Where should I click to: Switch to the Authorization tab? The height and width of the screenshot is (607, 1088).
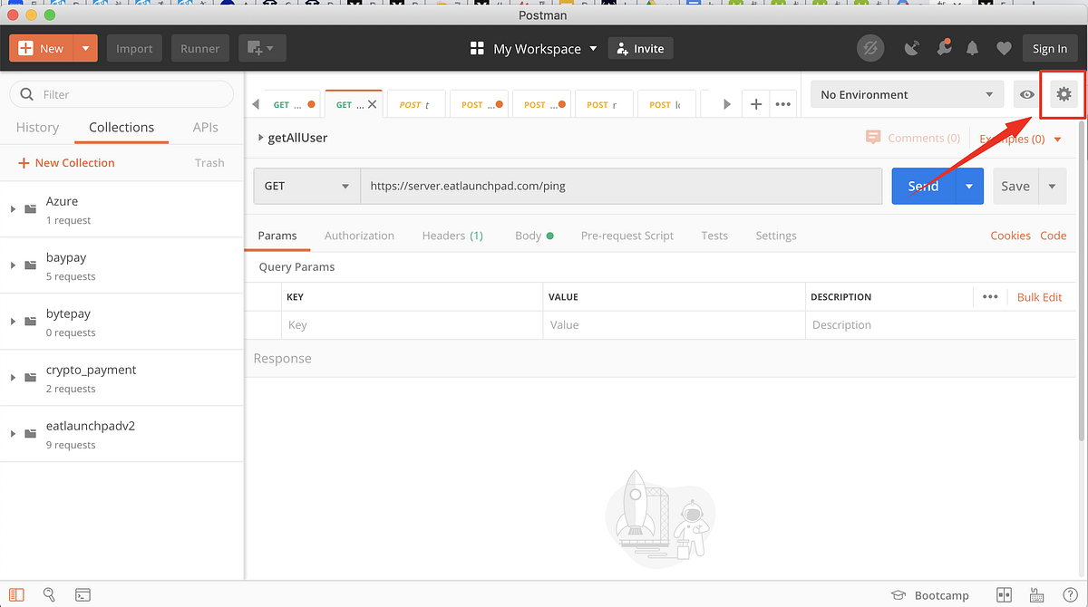pyautogui.click(x=359, y=236)
